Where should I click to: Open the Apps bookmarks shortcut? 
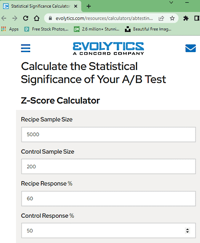pyautogui.click(x=10, y=29)
